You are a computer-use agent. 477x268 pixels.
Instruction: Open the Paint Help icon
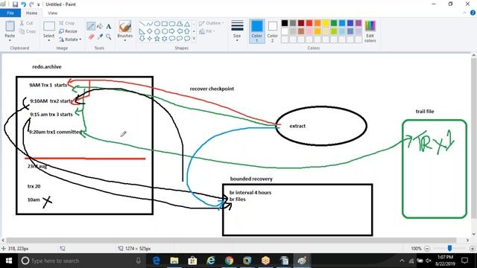point(473,13)
